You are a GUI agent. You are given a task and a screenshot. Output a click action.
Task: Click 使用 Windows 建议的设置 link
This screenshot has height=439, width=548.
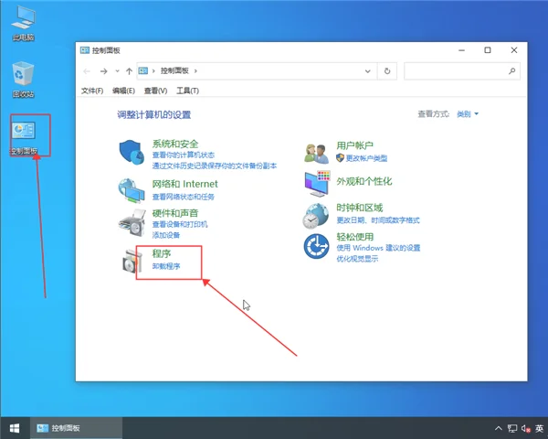point(378,248)
